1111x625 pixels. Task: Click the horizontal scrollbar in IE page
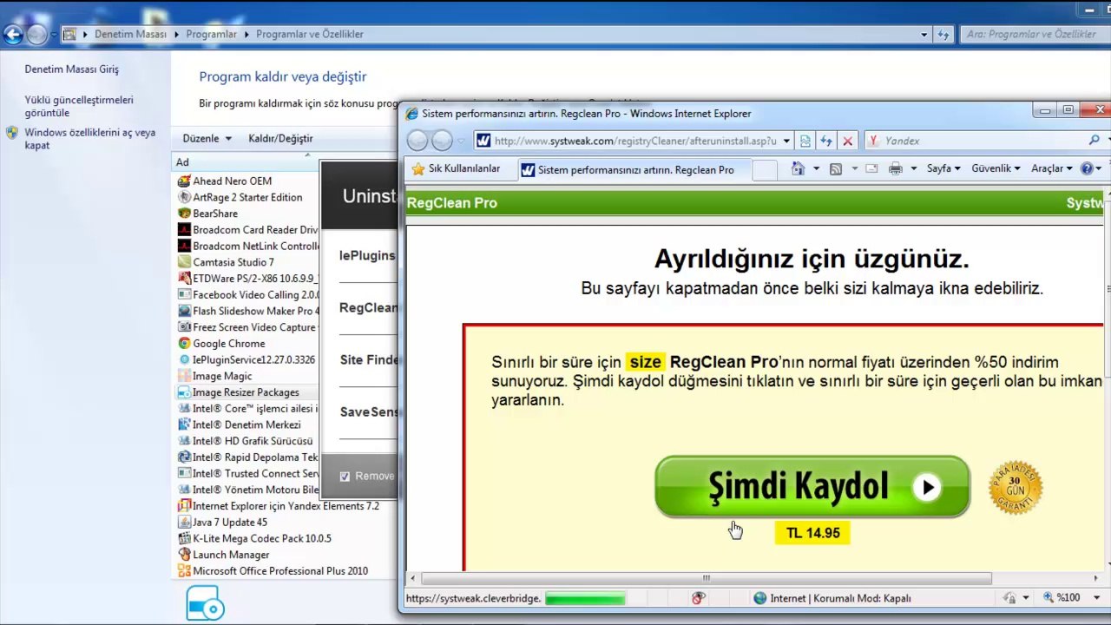[x=707, y=578]
